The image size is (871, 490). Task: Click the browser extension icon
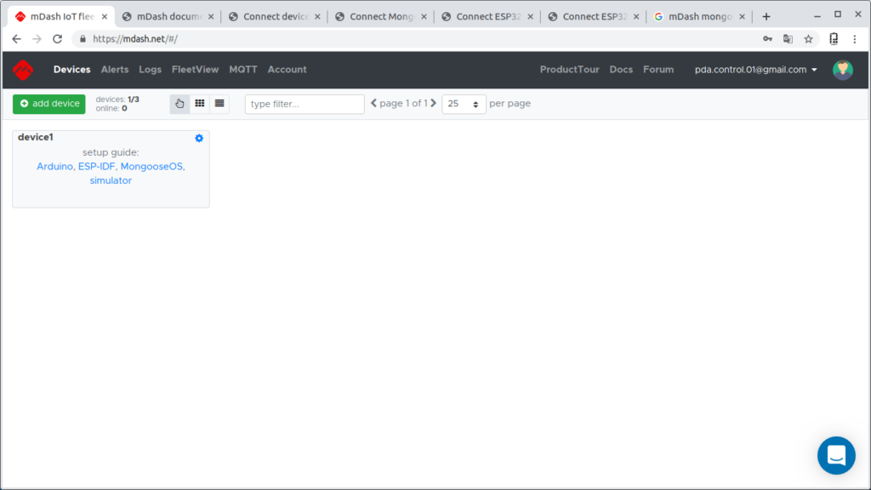pos(834,39)
